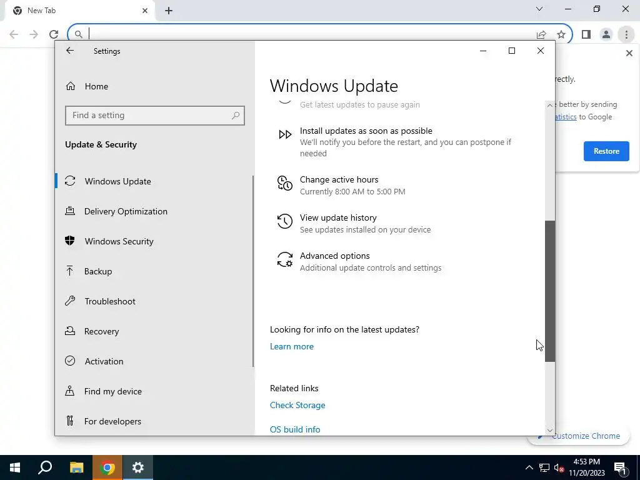Click the Windows Update page scrollbar thumb
This screenshot has width=640, height=480.
pos(550,291)
